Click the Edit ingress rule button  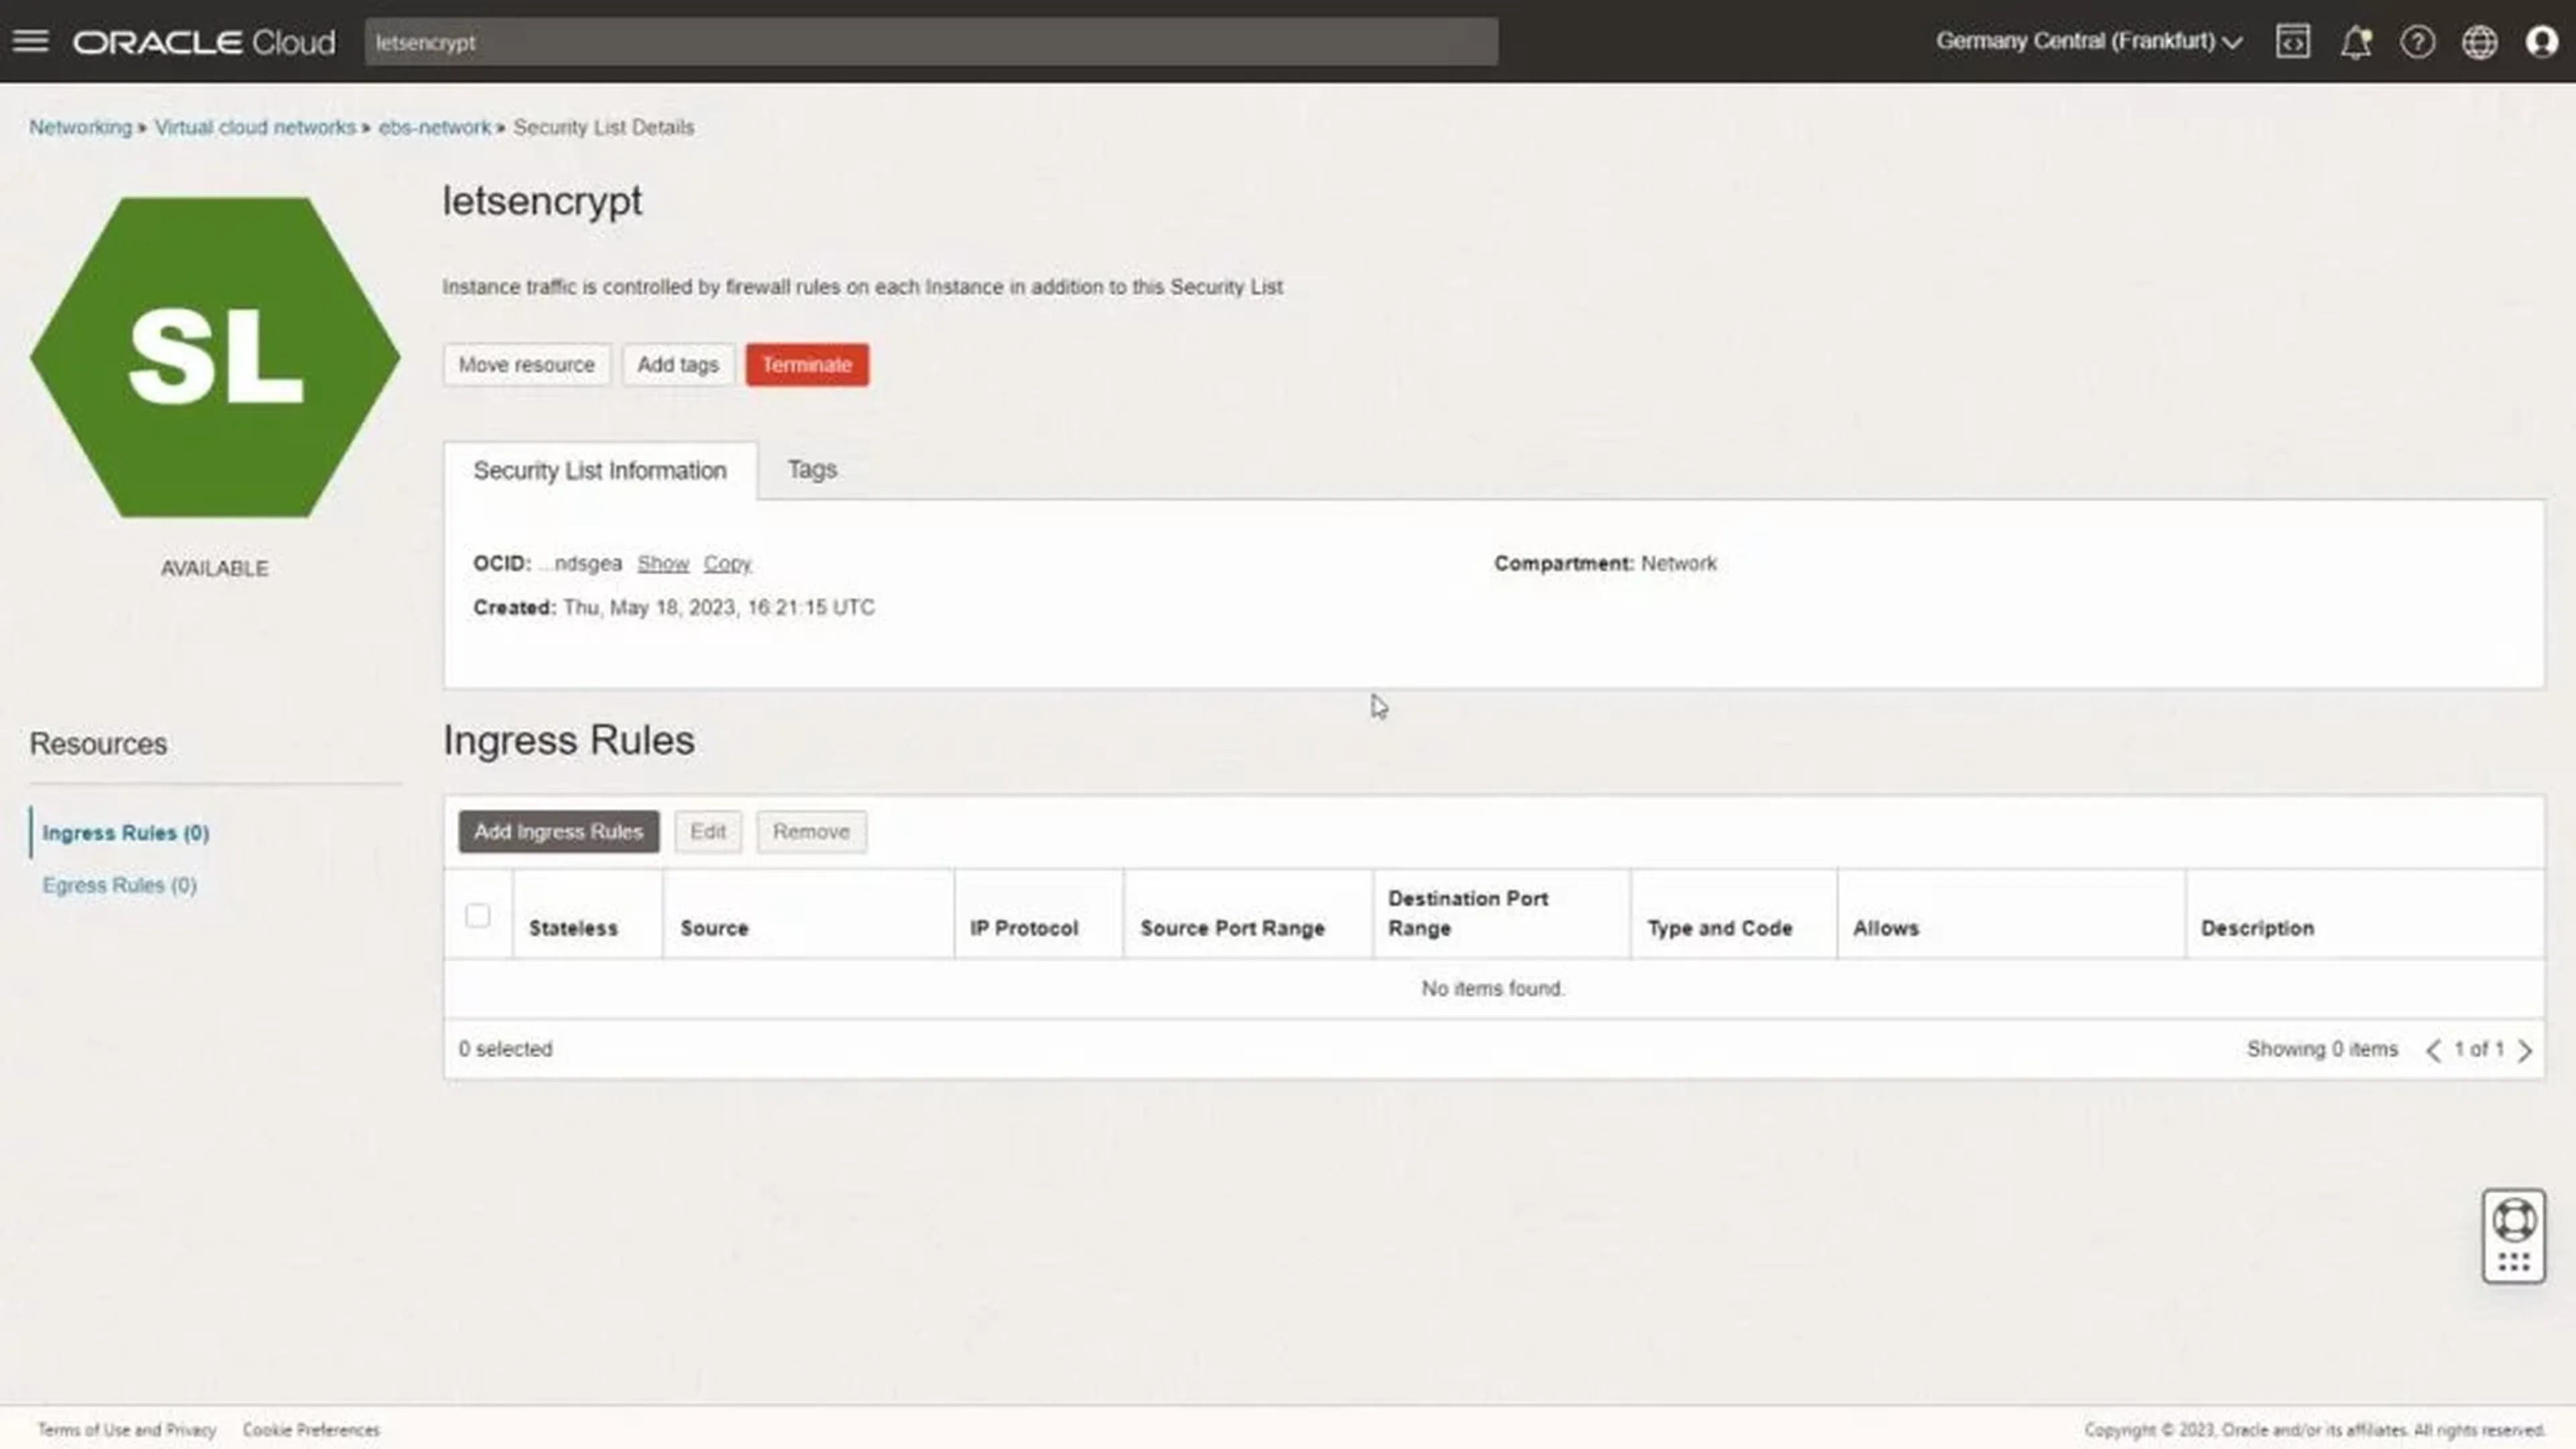click(x=708, y=832)
